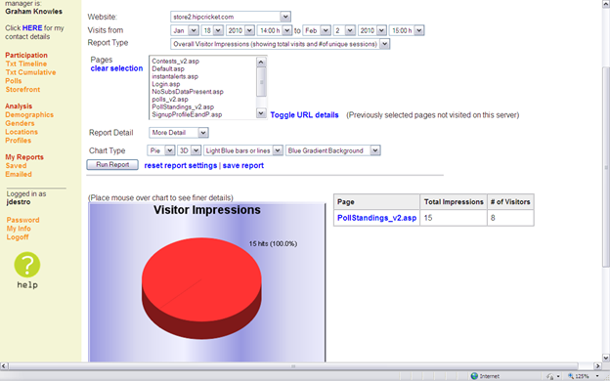Open the start month dropdown showing Jan
Viewport: 610px width, 381px height.
point(185,30)
